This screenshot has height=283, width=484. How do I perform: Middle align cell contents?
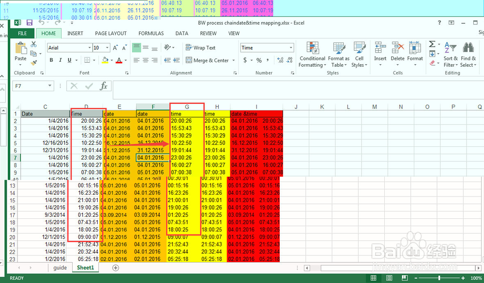point(146,48)
